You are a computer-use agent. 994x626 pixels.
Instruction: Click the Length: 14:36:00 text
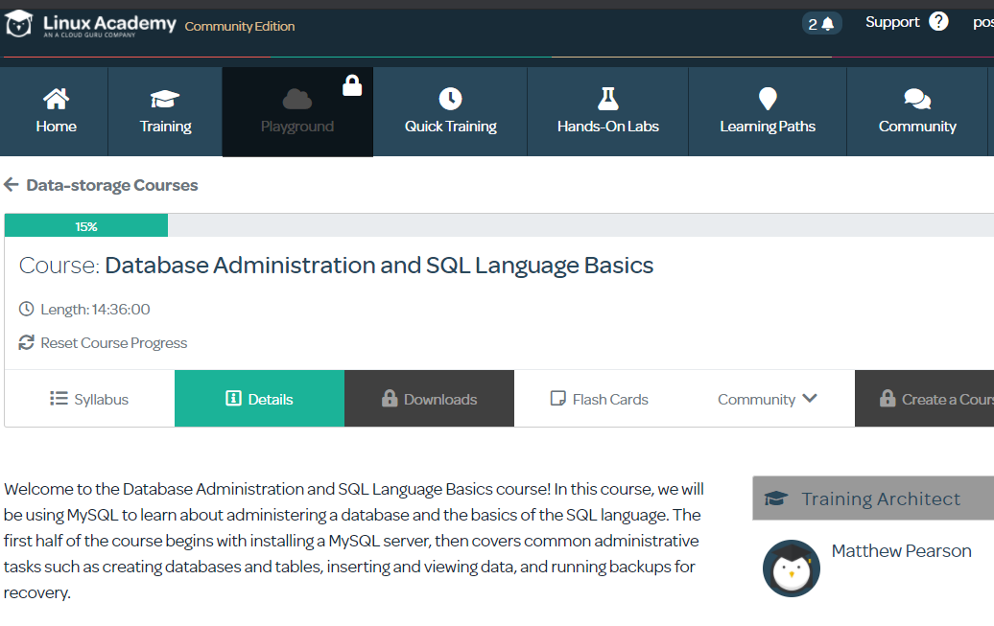pyautogui.click(x=95, y=310)
